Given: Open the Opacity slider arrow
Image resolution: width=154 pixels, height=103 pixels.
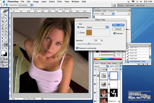Looking at the screenshot, I should click(121, 66).
